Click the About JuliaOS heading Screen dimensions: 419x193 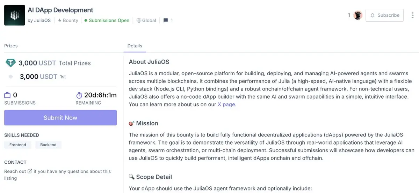[149, 62]
